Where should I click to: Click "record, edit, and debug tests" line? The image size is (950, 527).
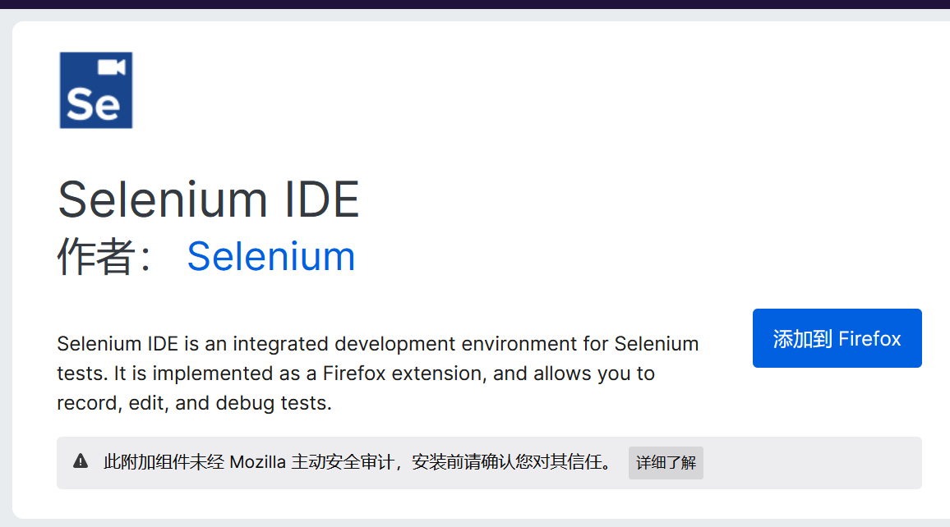click(194, 403)
